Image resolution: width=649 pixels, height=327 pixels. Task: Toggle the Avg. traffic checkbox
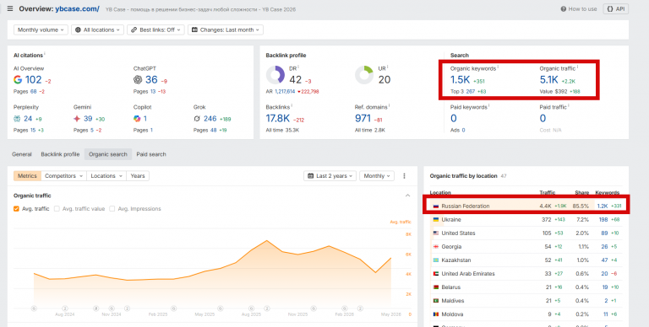17,209
